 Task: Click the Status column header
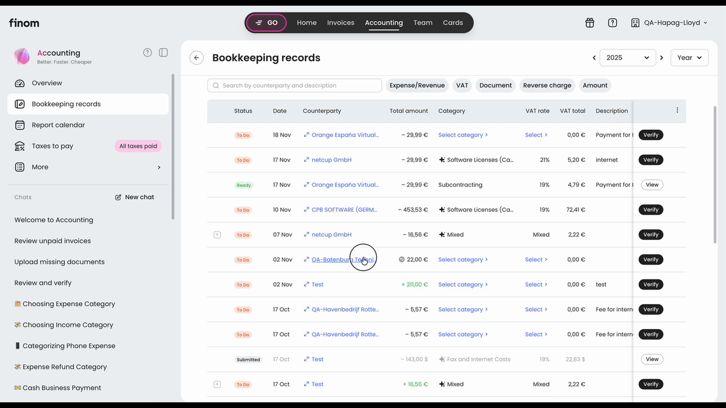[243, 111]
